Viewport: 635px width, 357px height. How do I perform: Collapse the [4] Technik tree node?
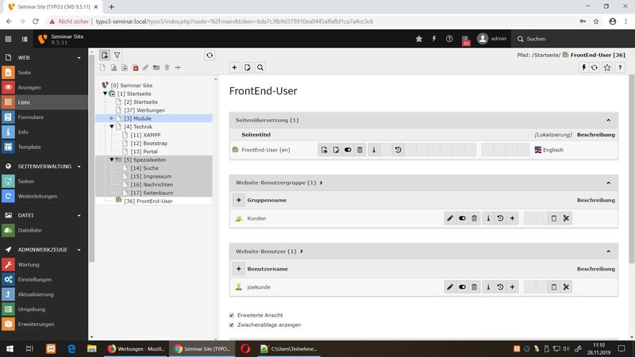(x=112, y=127)
